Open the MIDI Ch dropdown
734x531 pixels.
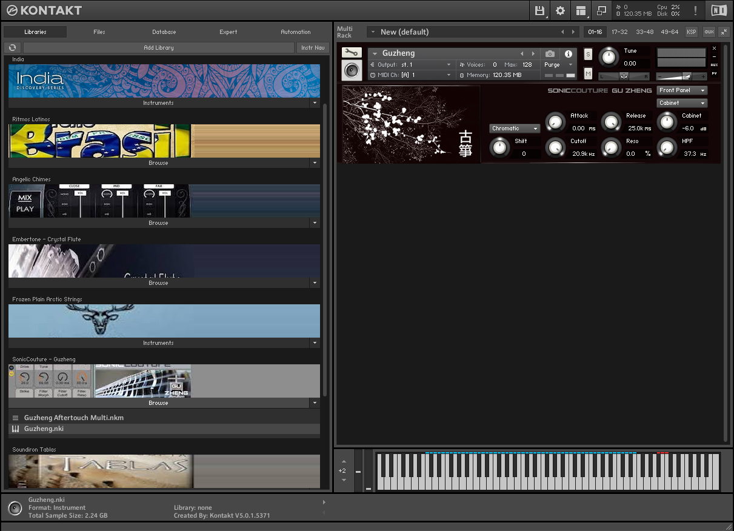411,75
